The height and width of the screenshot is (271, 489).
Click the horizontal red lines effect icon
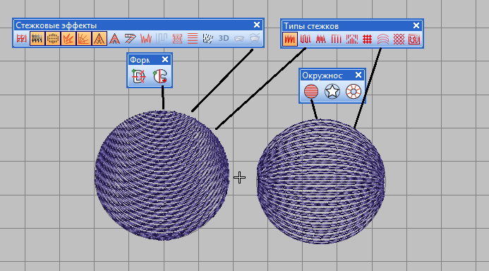click(x=193, y=38)
